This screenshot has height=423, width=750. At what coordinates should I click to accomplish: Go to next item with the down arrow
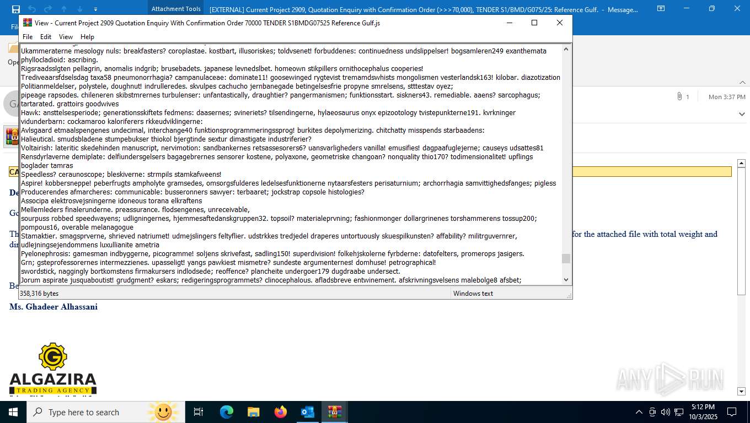(80, 9)
